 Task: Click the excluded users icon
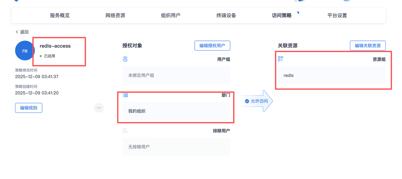click(125, 130)
